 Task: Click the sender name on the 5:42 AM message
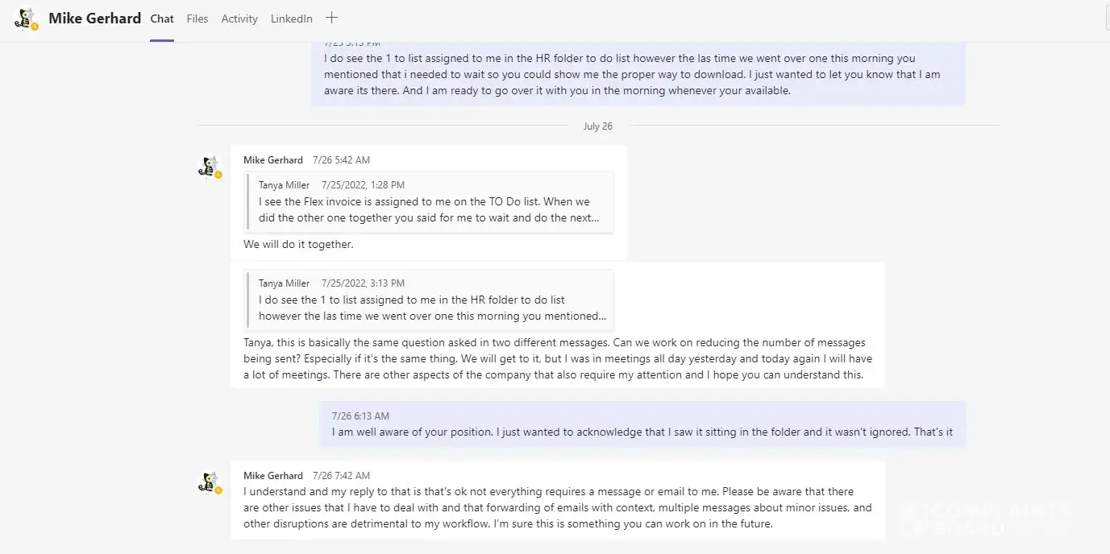point(273,160)
